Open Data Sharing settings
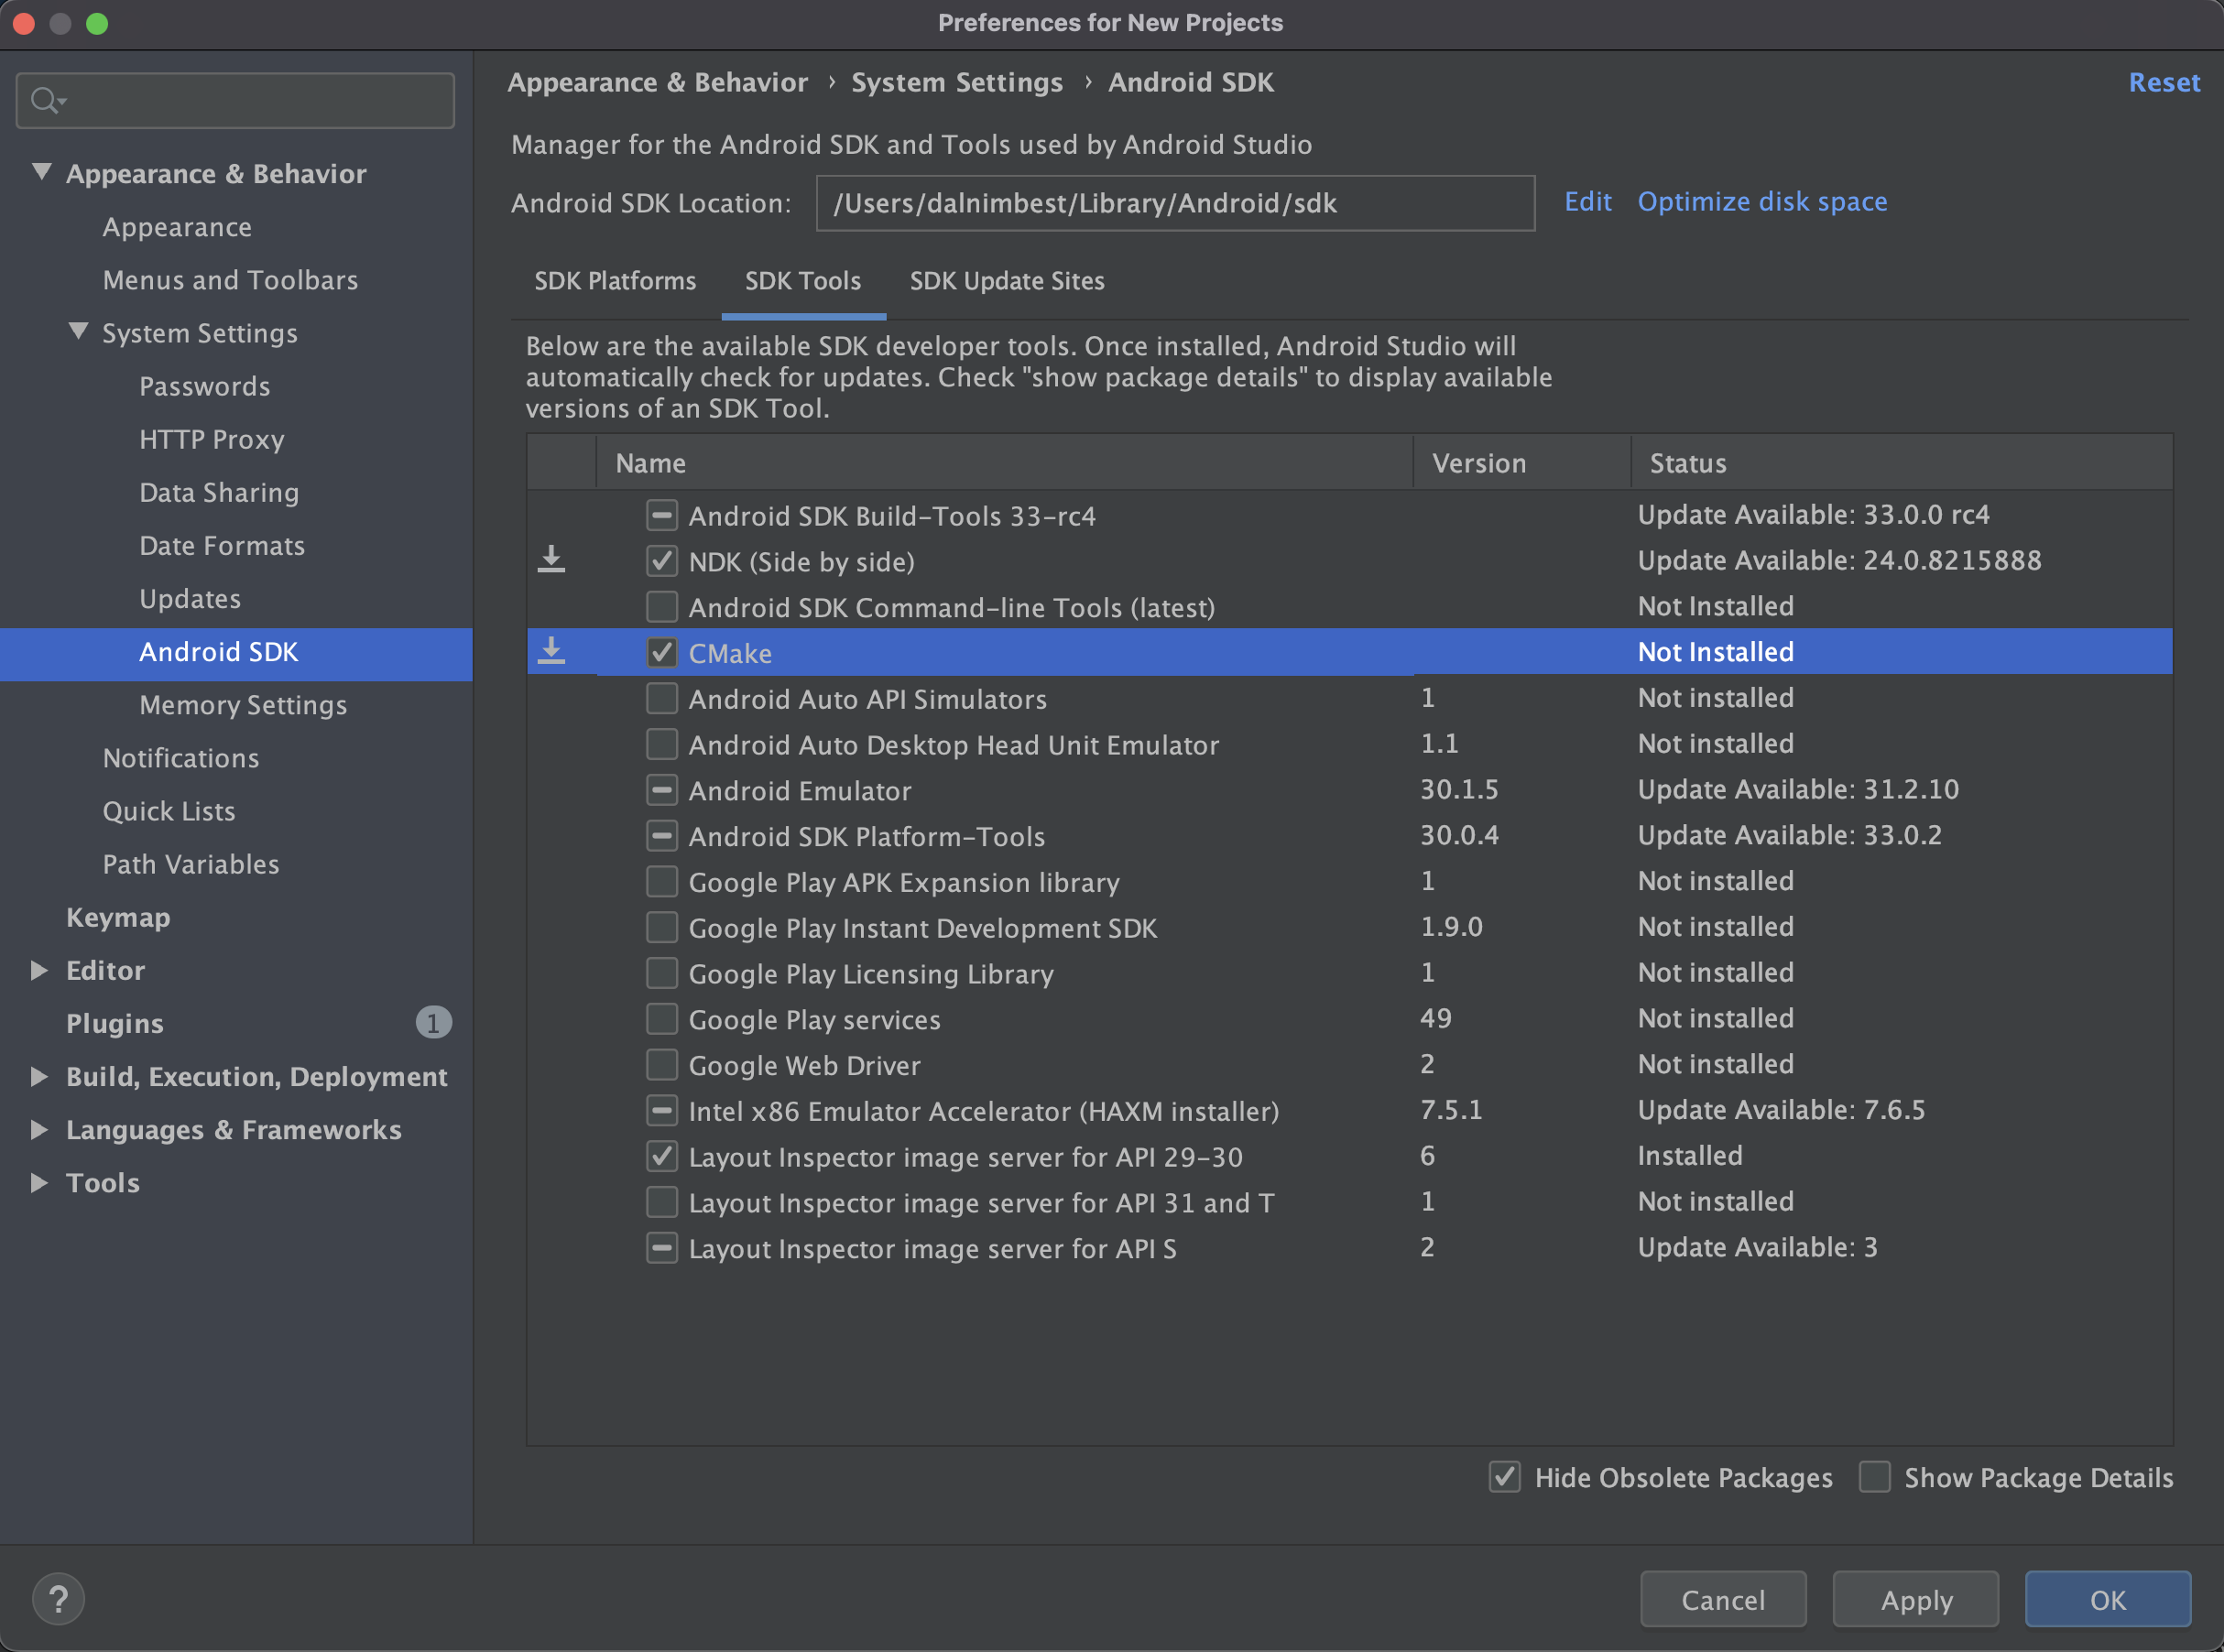Image resolution: width=2224 pixels, height=1652 pixels. coord(219,492)
